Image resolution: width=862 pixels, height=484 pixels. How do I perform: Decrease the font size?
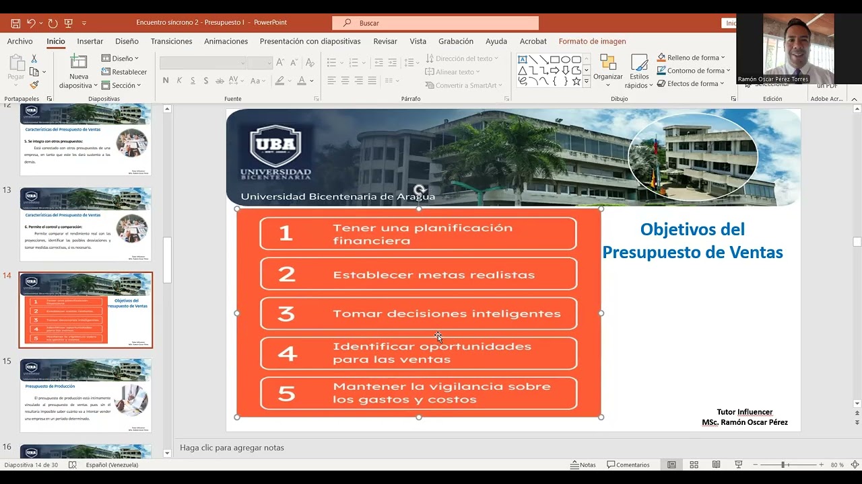tap(294, 63)
